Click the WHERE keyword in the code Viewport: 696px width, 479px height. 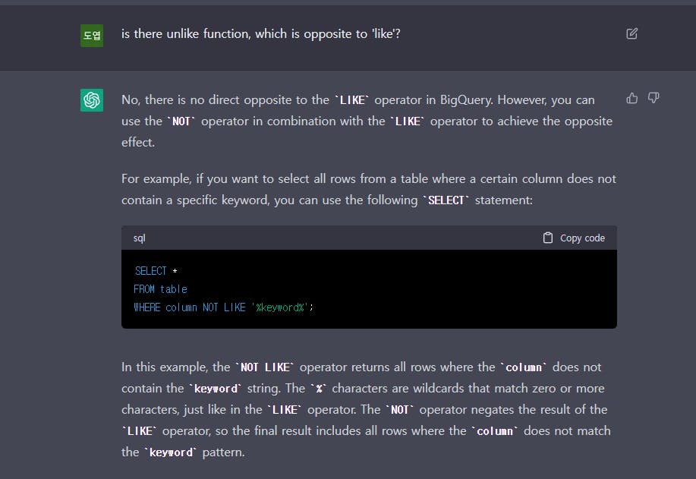tap(148, 307)
